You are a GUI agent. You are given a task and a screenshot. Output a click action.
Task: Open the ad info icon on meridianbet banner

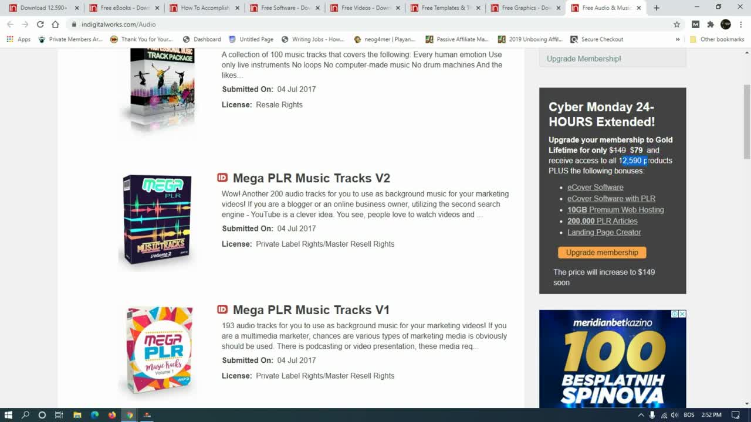click(x=675, y=314)
